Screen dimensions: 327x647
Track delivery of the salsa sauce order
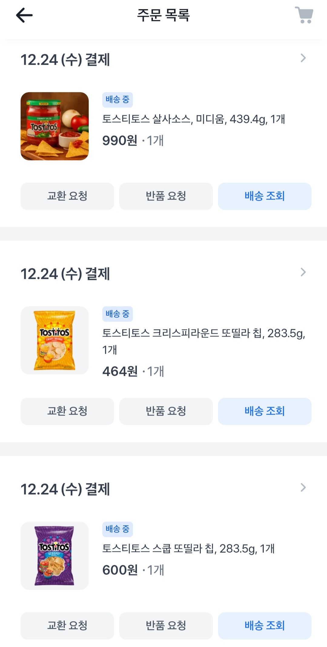click(265, 196)
